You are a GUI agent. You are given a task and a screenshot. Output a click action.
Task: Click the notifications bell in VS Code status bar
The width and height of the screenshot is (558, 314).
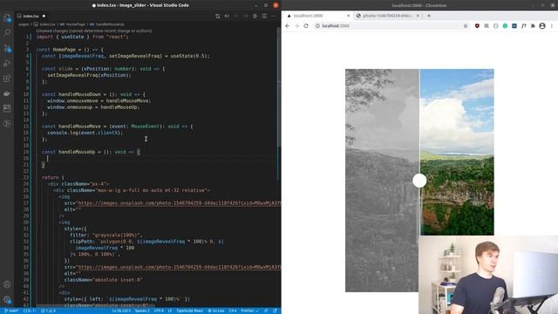pyautogui.click(x=275, y=311)
